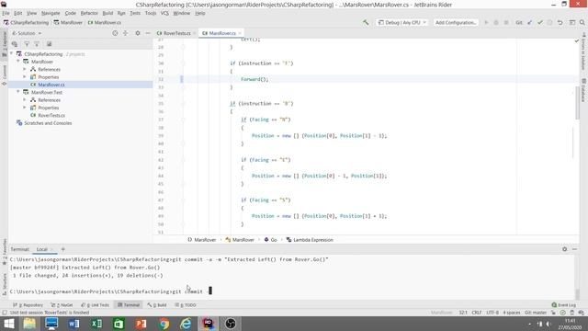The width and height of the screenshot is (588, 331).
Task: Open Errors in Solution side panel
Action: click(583, 51)
